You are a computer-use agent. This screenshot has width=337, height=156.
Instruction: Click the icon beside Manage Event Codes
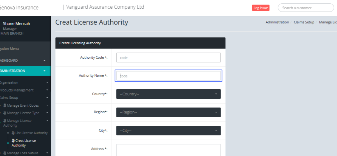coord(5,105)
